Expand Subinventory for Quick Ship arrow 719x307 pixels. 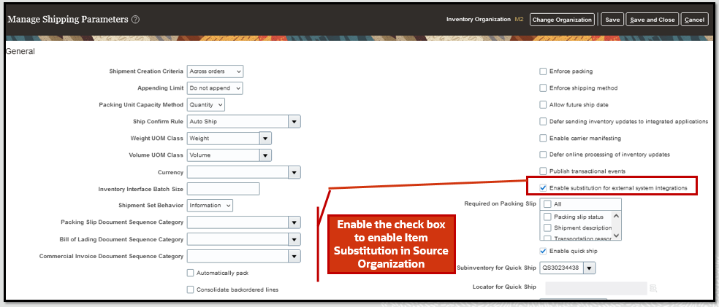590,268
